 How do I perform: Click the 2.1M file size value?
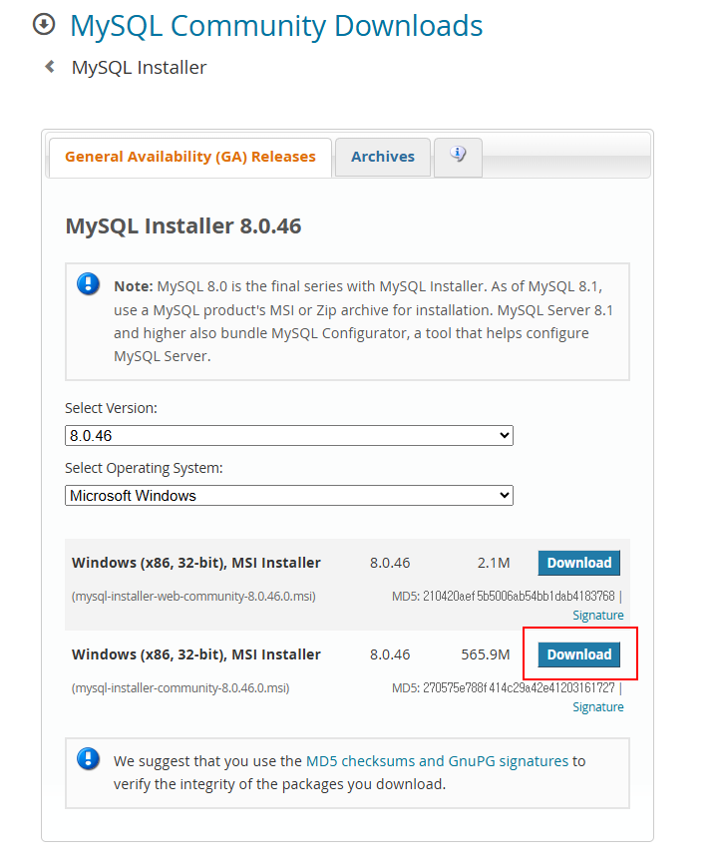coord(494,564)
